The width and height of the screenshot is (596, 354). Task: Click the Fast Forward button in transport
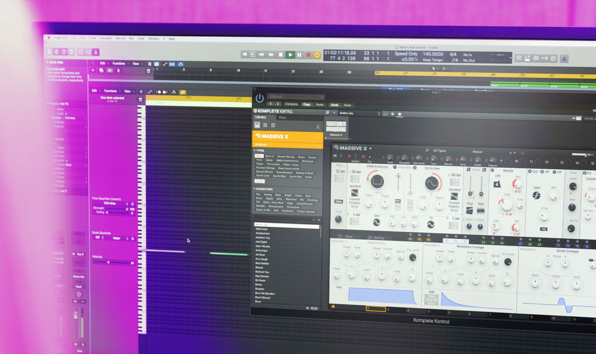pos(271,55)
